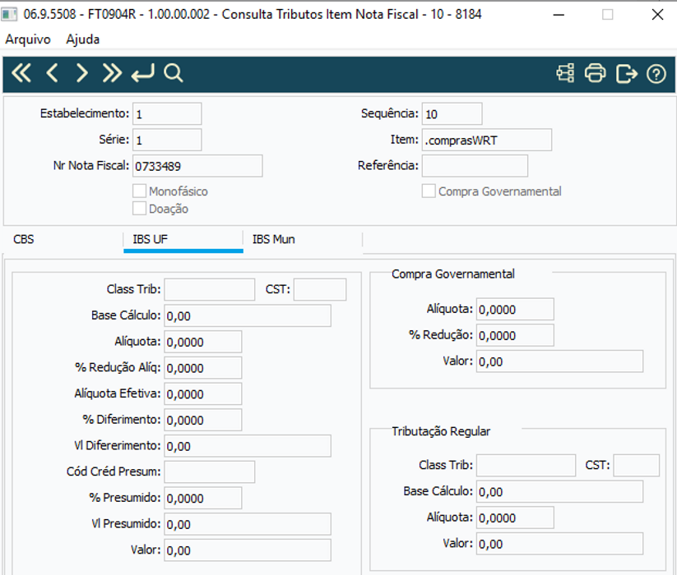
Task: Click the Alíquota Efetiva field
Action: click(x=203, y=393)
